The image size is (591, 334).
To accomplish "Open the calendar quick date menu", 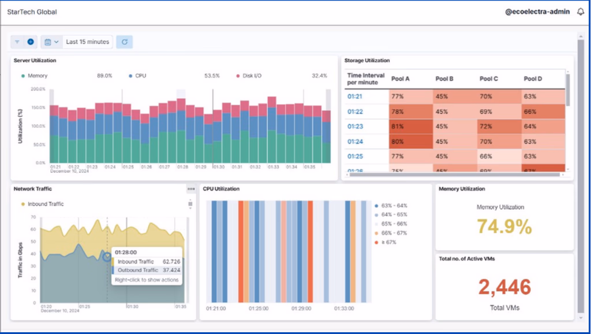I will point(51,42).
